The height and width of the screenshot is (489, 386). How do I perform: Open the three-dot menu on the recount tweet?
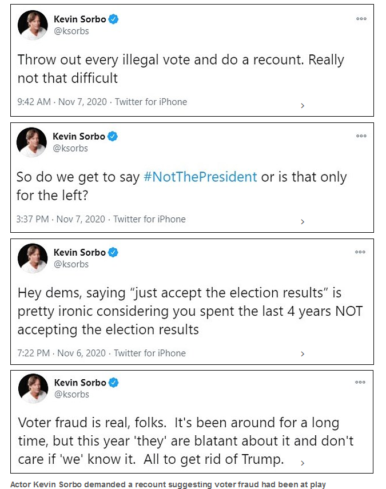(x=361, y=19)
